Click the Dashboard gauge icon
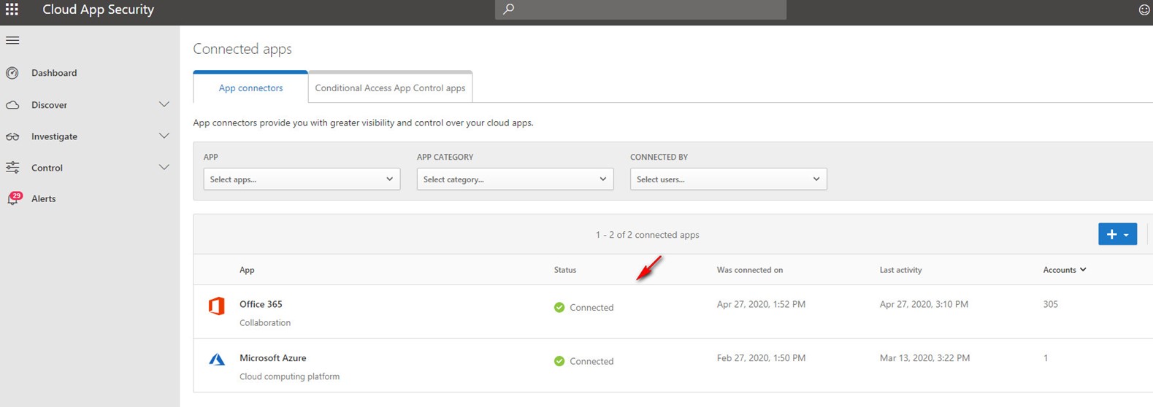The width and height of the screenshot is (1153, 407). click(x=12, y=73)
